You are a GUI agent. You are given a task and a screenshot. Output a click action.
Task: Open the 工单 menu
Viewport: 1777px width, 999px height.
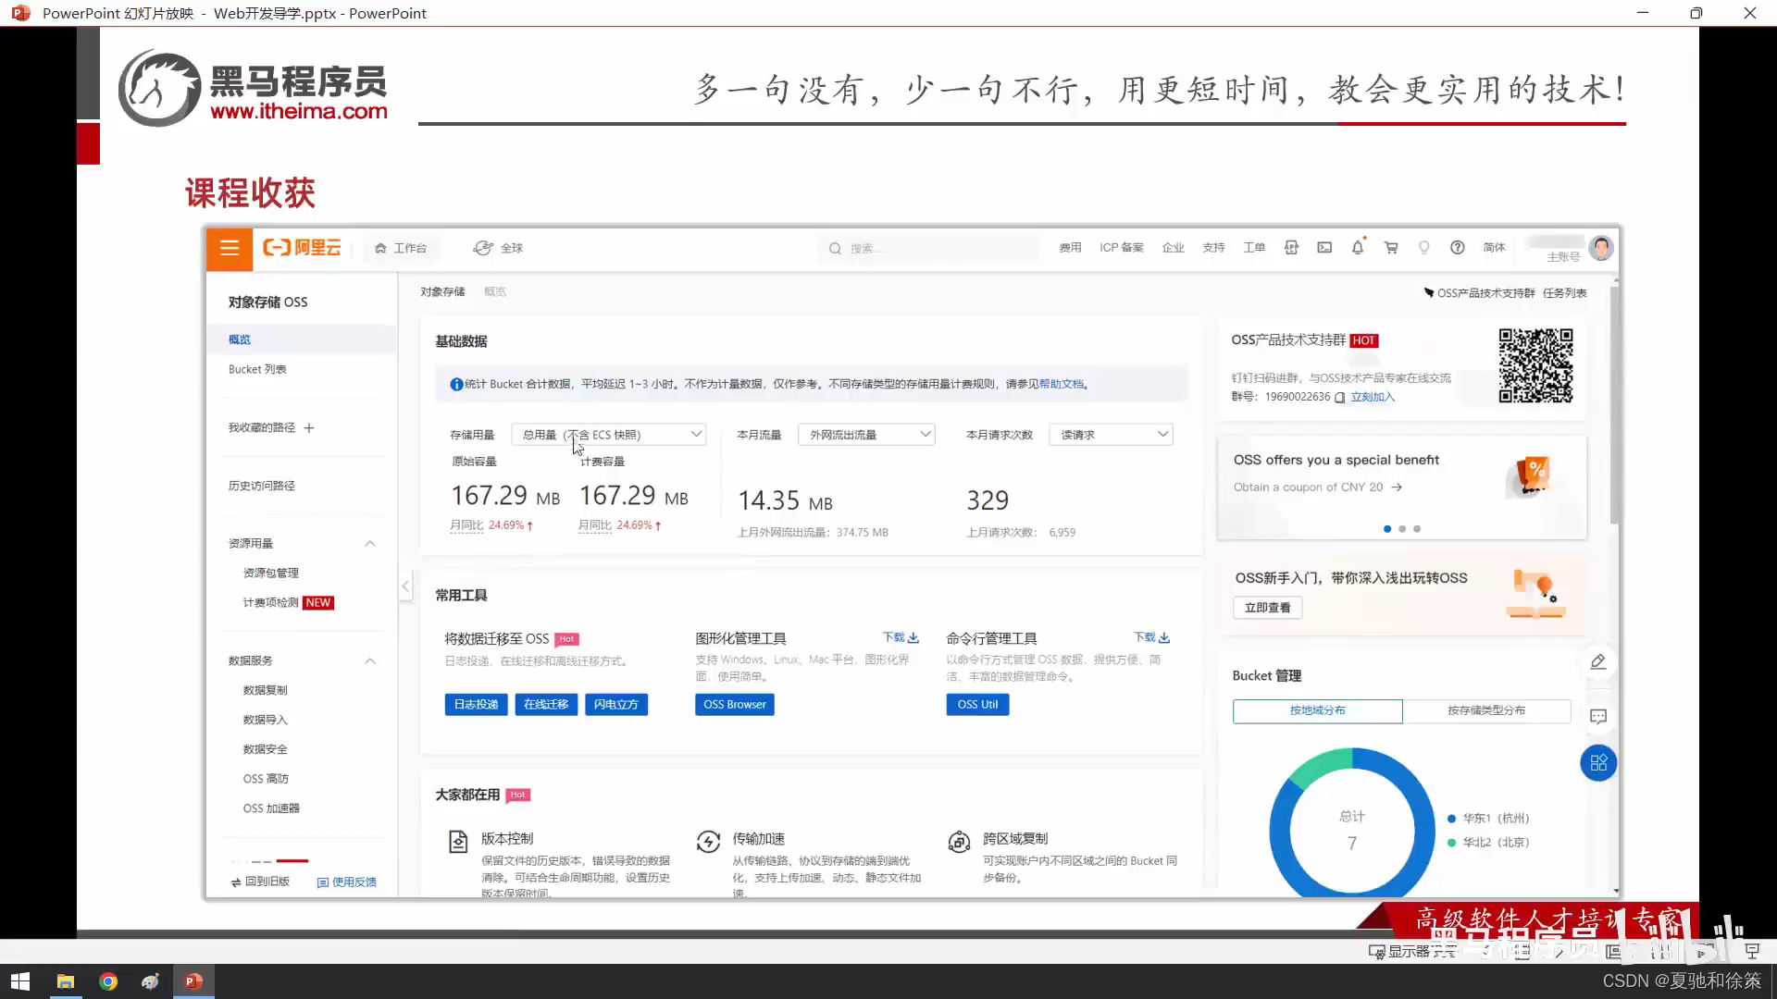[x=1254, y=248]
